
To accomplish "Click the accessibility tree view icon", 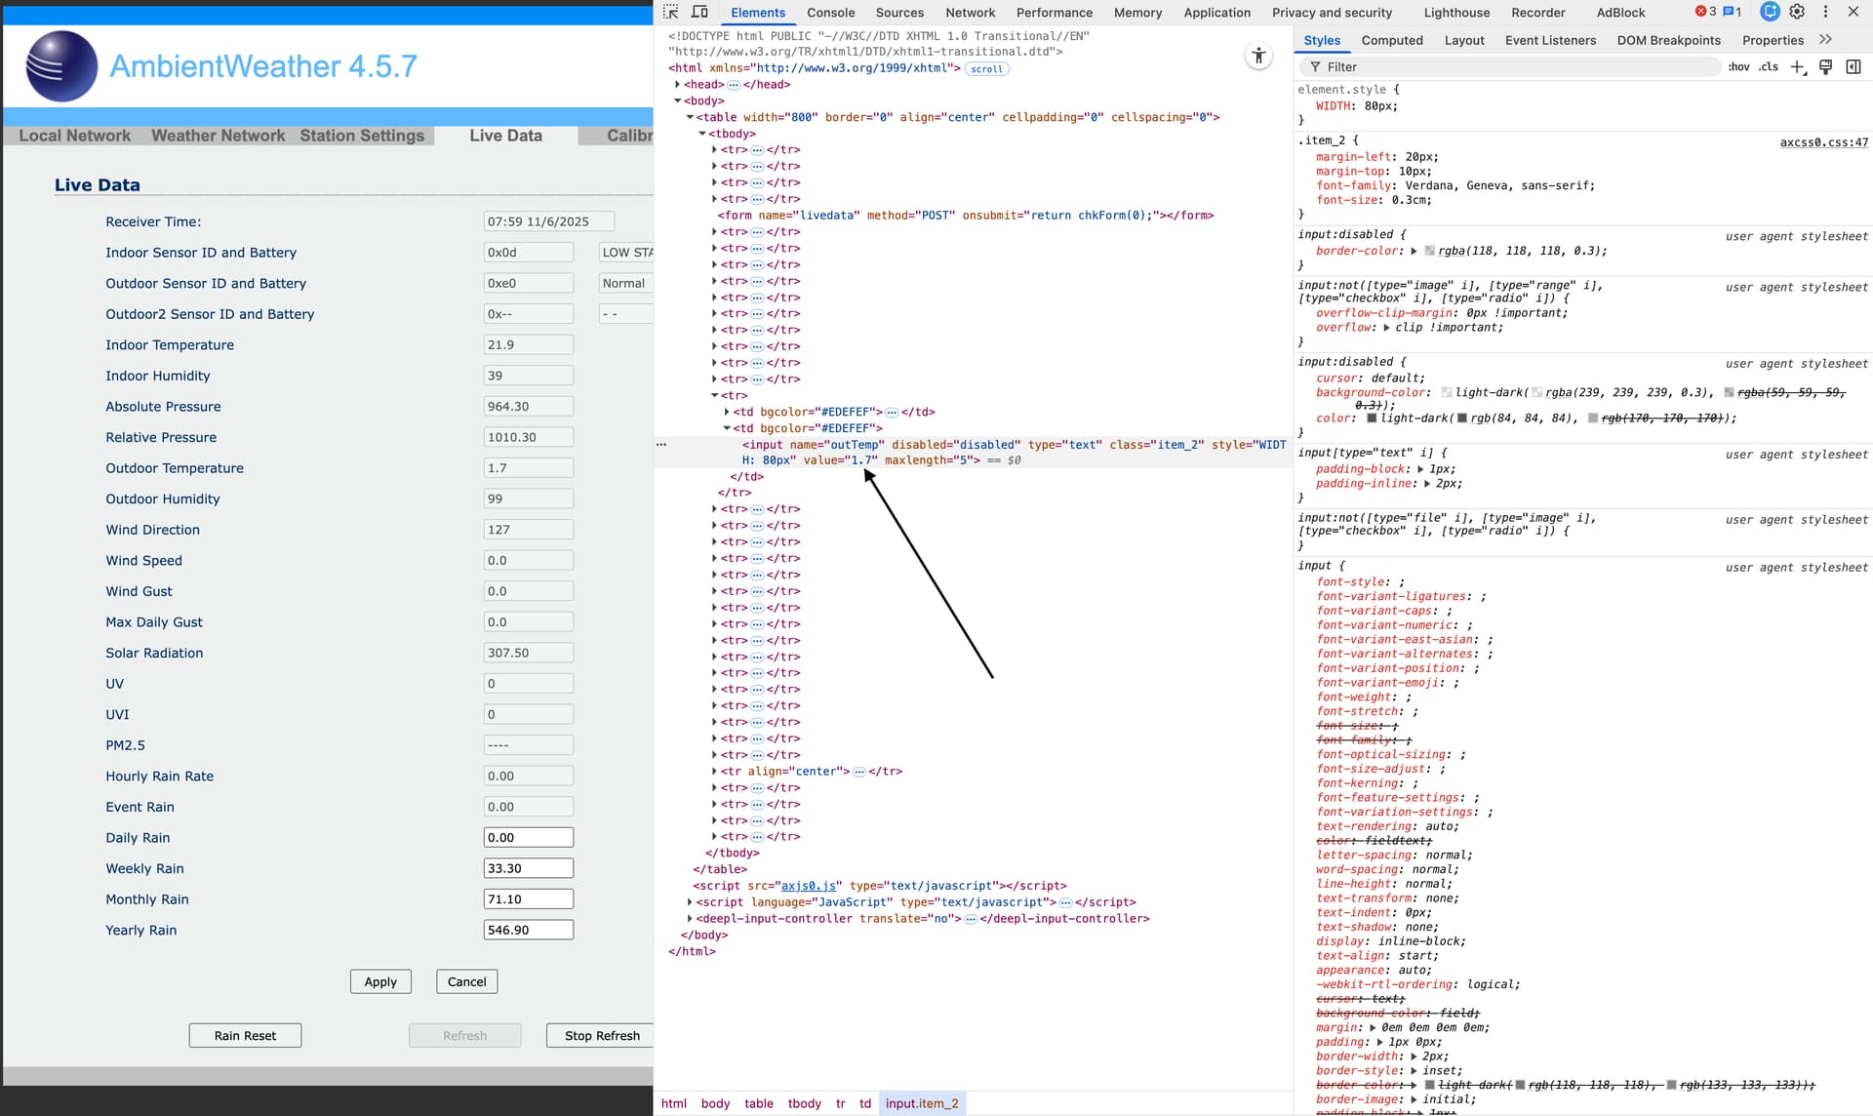I will pos(1259,56).
